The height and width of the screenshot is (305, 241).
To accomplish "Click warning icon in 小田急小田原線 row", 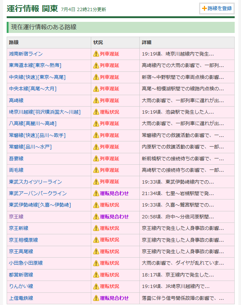I will [x=96, y=263].
